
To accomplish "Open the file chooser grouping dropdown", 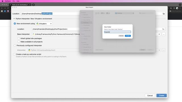I will (108, 13).
